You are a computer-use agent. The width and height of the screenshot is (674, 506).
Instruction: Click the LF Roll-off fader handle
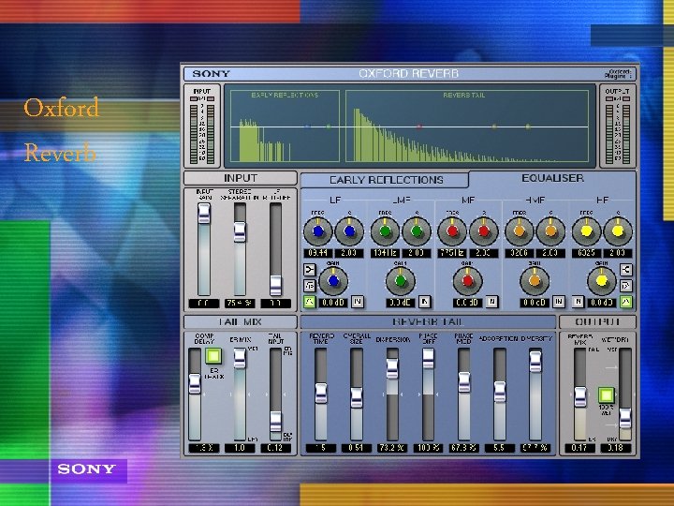pyautogui.click(x=275, y=285)
